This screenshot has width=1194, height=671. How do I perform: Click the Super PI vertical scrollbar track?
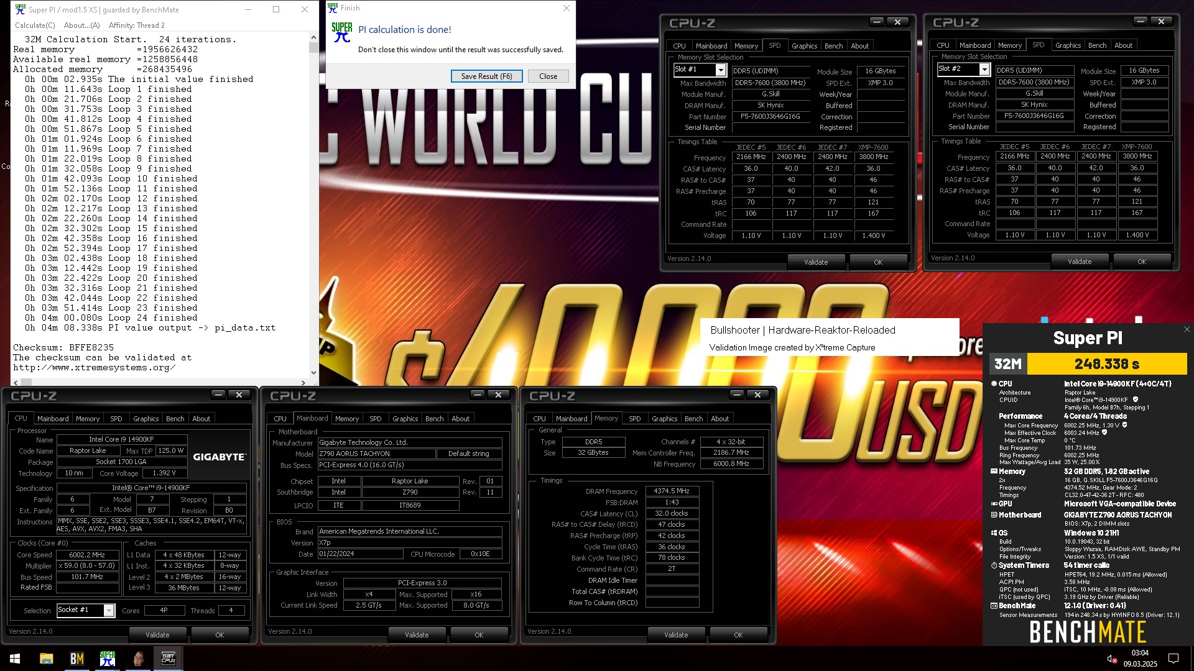click(313, 205)
